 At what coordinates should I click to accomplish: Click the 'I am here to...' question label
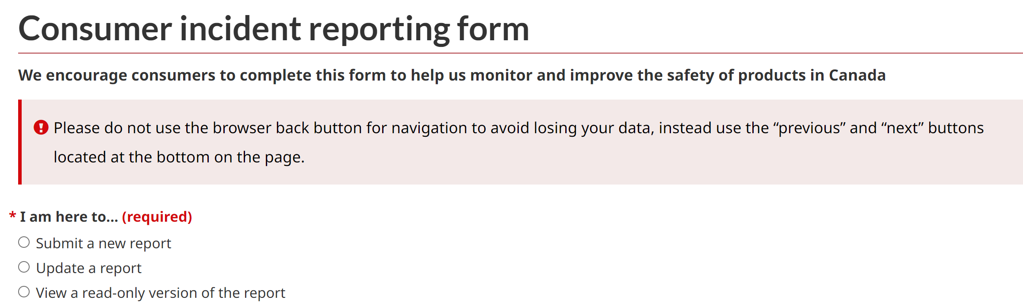[69, 217]
